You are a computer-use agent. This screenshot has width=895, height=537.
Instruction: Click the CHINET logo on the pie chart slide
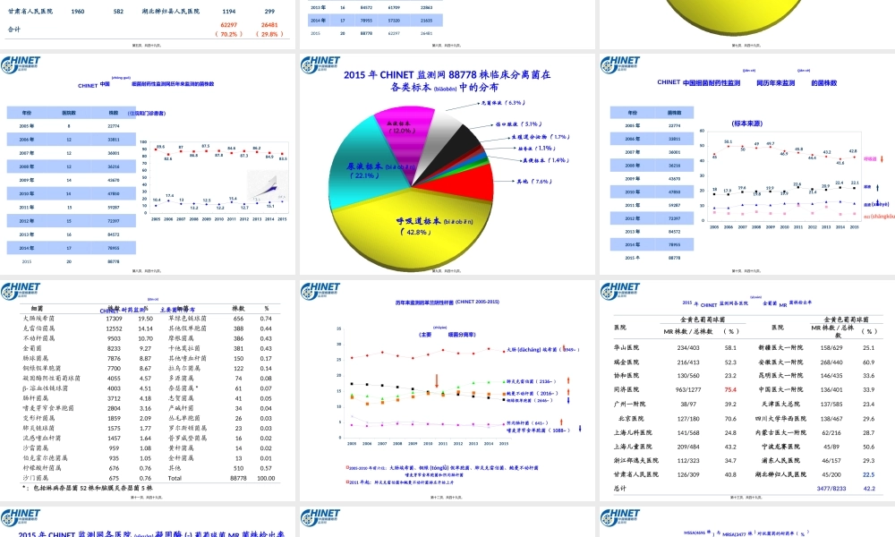point(320,65)
